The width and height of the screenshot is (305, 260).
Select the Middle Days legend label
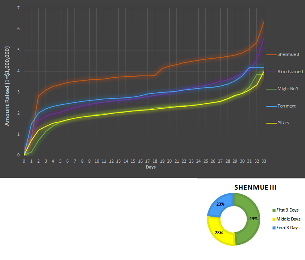(289, 219)
